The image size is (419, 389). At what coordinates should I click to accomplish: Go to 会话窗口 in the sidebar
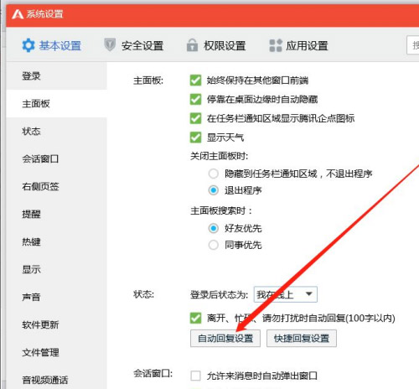coord(56,159)
